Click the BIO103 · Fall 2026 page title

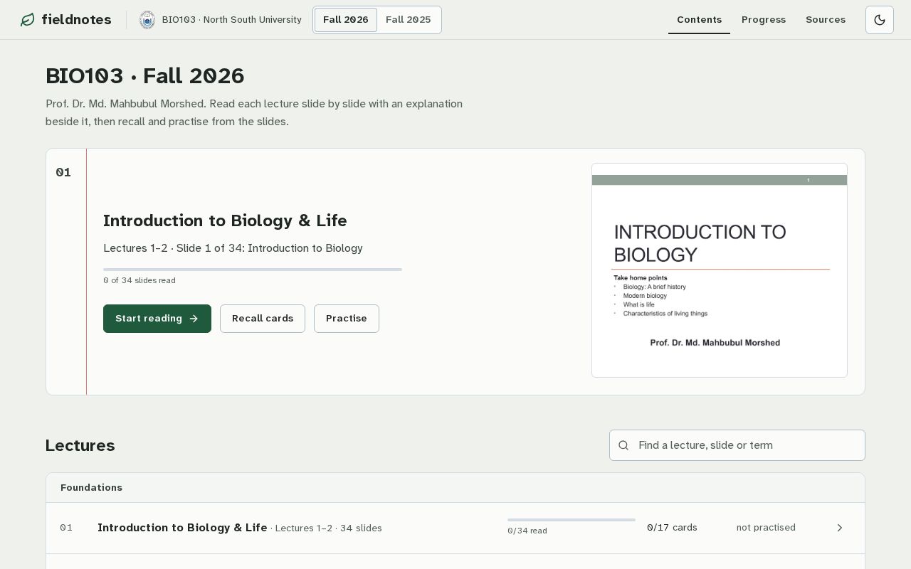[x=145, y=76]
